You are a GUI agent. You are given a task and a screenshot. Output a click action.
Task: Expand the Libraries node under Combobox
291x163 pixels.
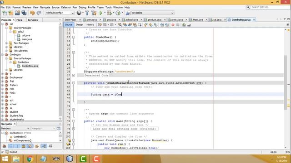click(6, 70)
